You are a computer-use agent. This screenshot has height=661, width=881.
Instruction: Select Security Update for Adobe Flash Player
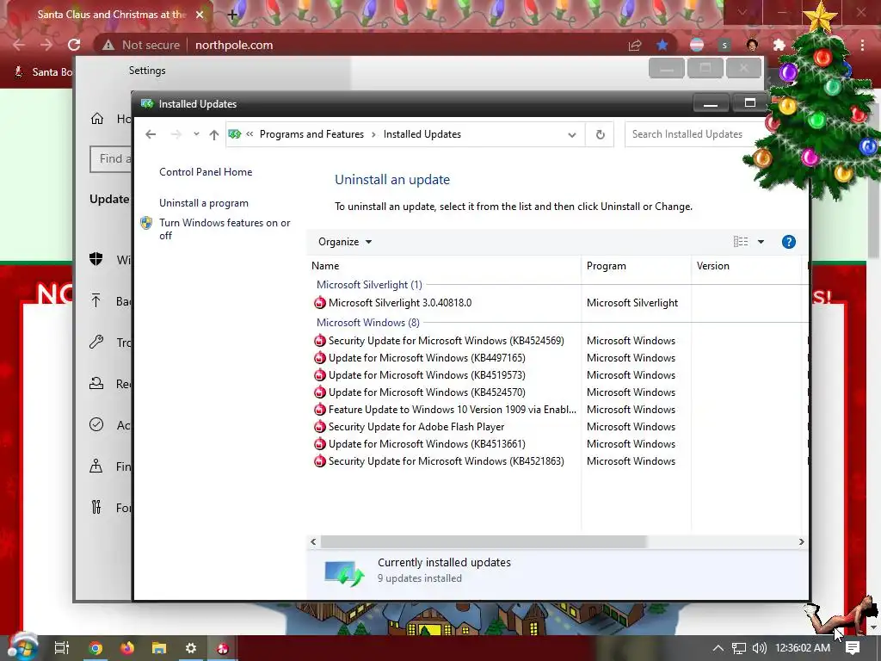point(416,427)
